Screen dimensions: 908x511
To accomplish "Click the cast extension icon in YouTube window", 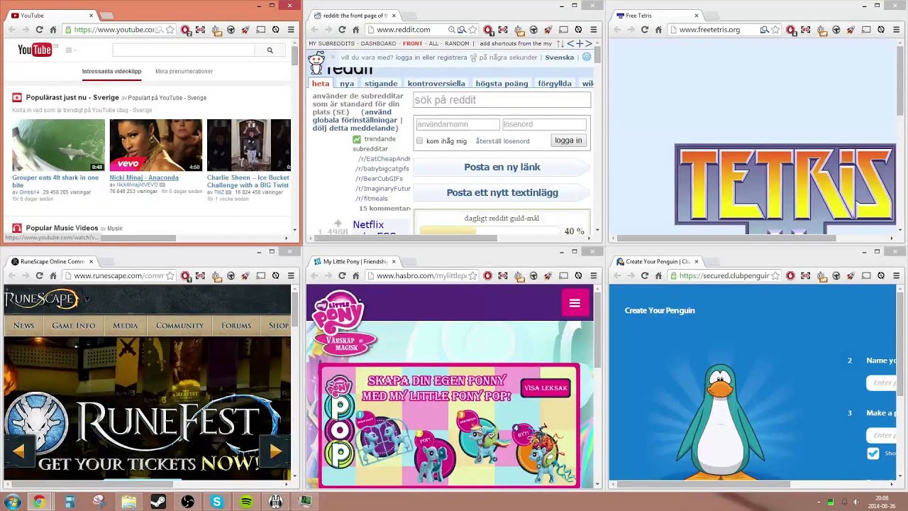I will pos(260,30).
